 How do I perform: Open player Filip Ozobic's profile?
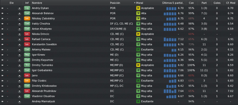(39, 81)
